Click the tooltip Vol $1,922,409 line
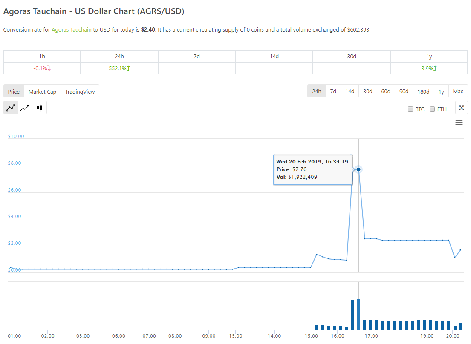This screenshot has height=344, width=471. pyautogui.click(x=297, y=177)
